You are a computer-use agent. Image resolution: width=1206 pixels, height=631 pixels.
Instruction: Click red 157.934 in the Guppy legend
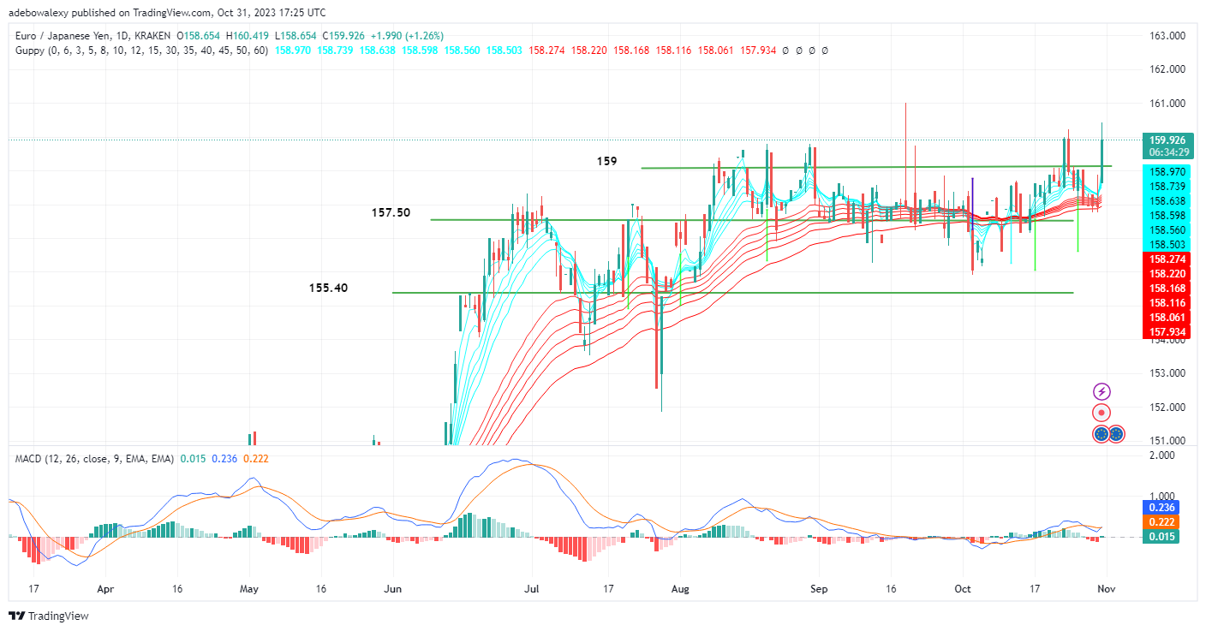tap(757, 51)
